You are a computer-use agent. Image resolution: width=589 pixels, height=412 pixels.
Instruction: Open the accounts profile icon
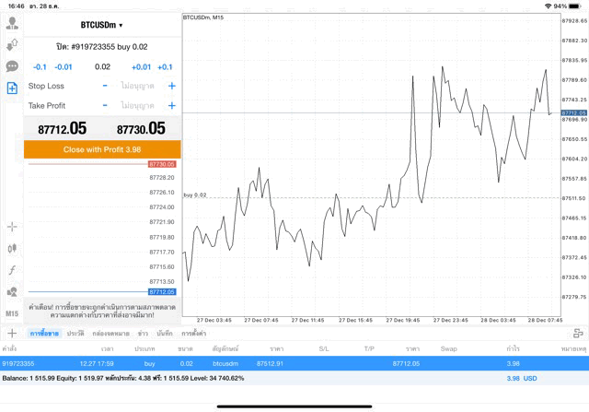click(12, 22)
